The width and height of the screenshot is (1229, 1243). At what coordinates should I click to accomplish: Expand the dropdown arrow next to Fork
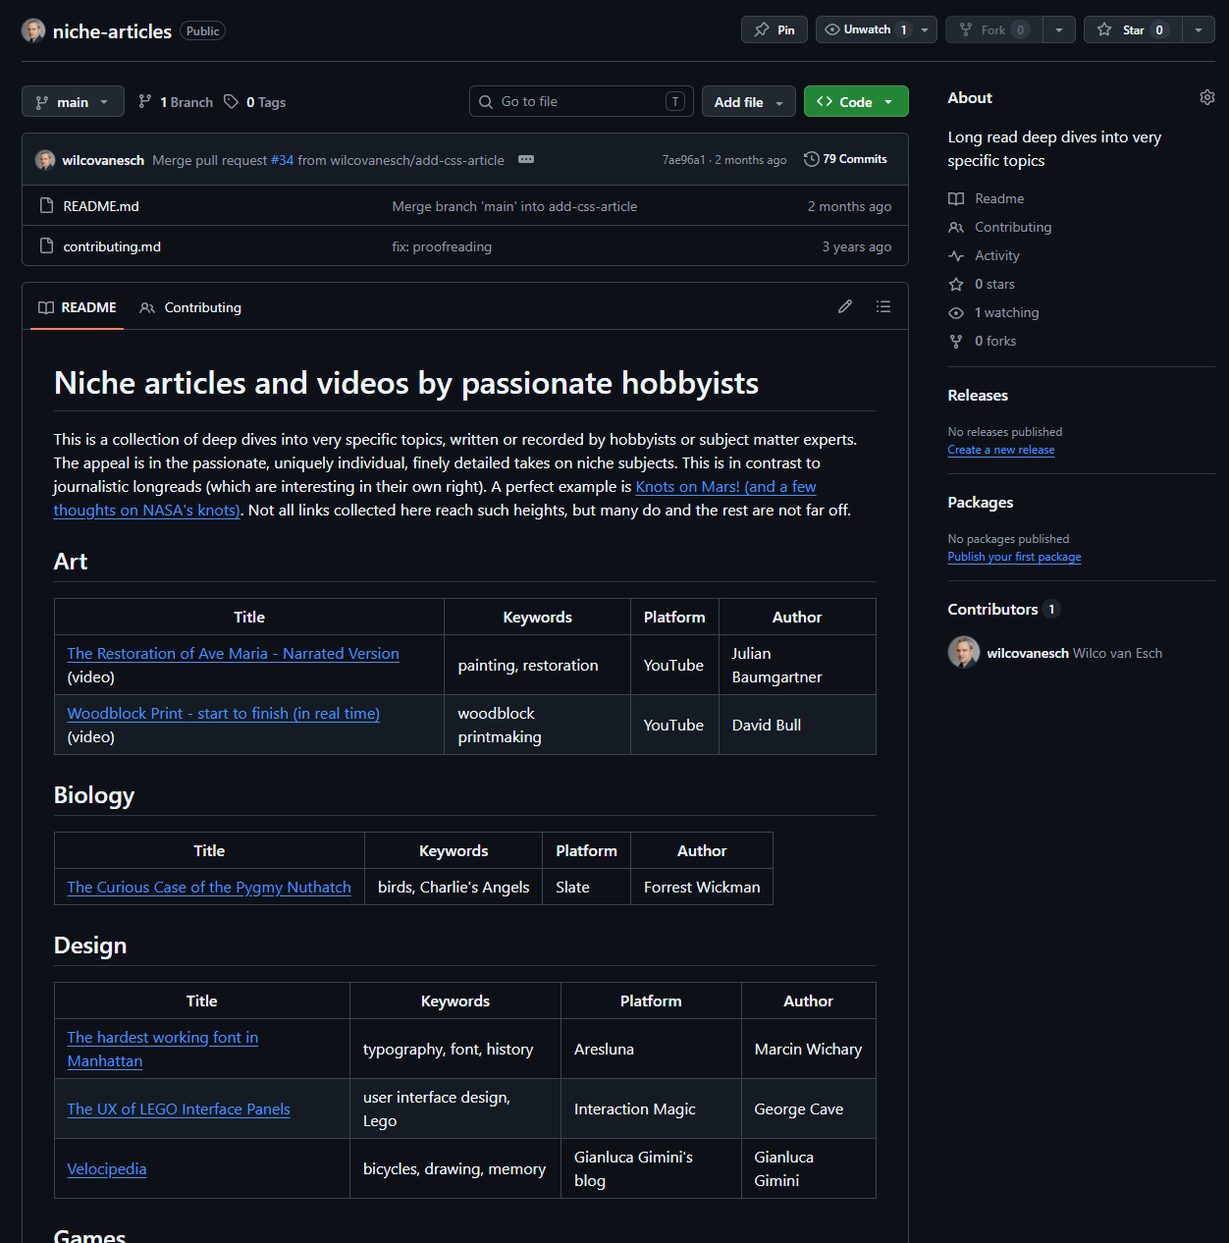pyautogui.click(x=1059, y=29)
